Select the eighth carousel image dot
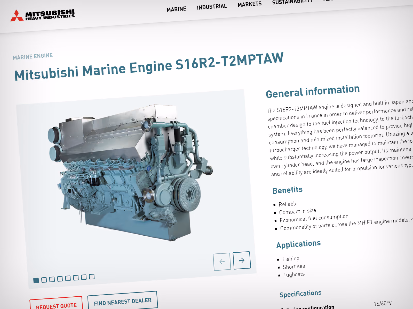Image resolution: width=413 pixels, height=309 pixels. click(x=92, y=277)
